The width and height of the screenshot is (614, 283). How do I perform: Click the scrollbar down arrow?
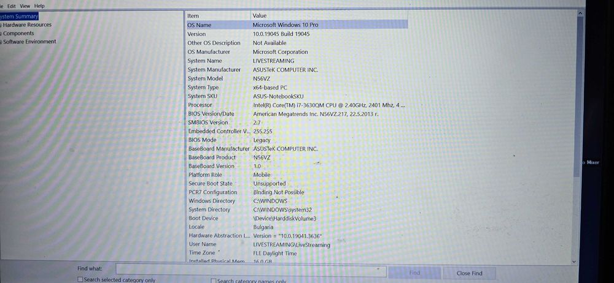tap(575, 262)
